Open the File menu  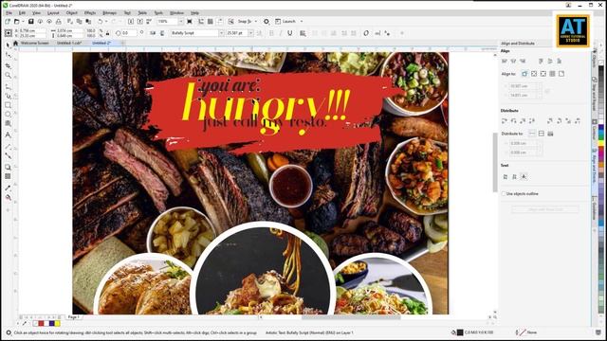point(9,13)
